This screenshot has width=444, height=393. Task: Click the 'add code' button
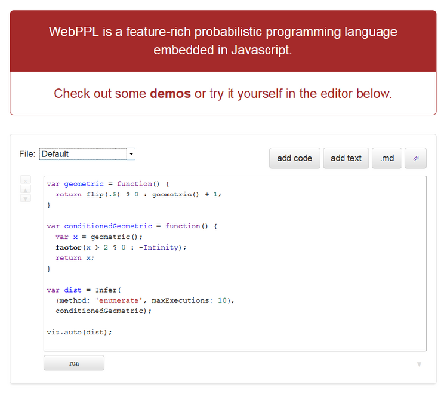tap(294, 158)
